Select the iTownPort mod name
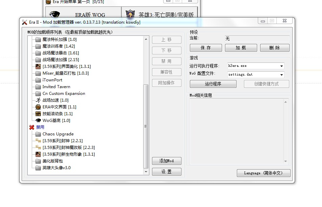Image resolution: width=322 pixels, height=207 pixels. [52, 80]
